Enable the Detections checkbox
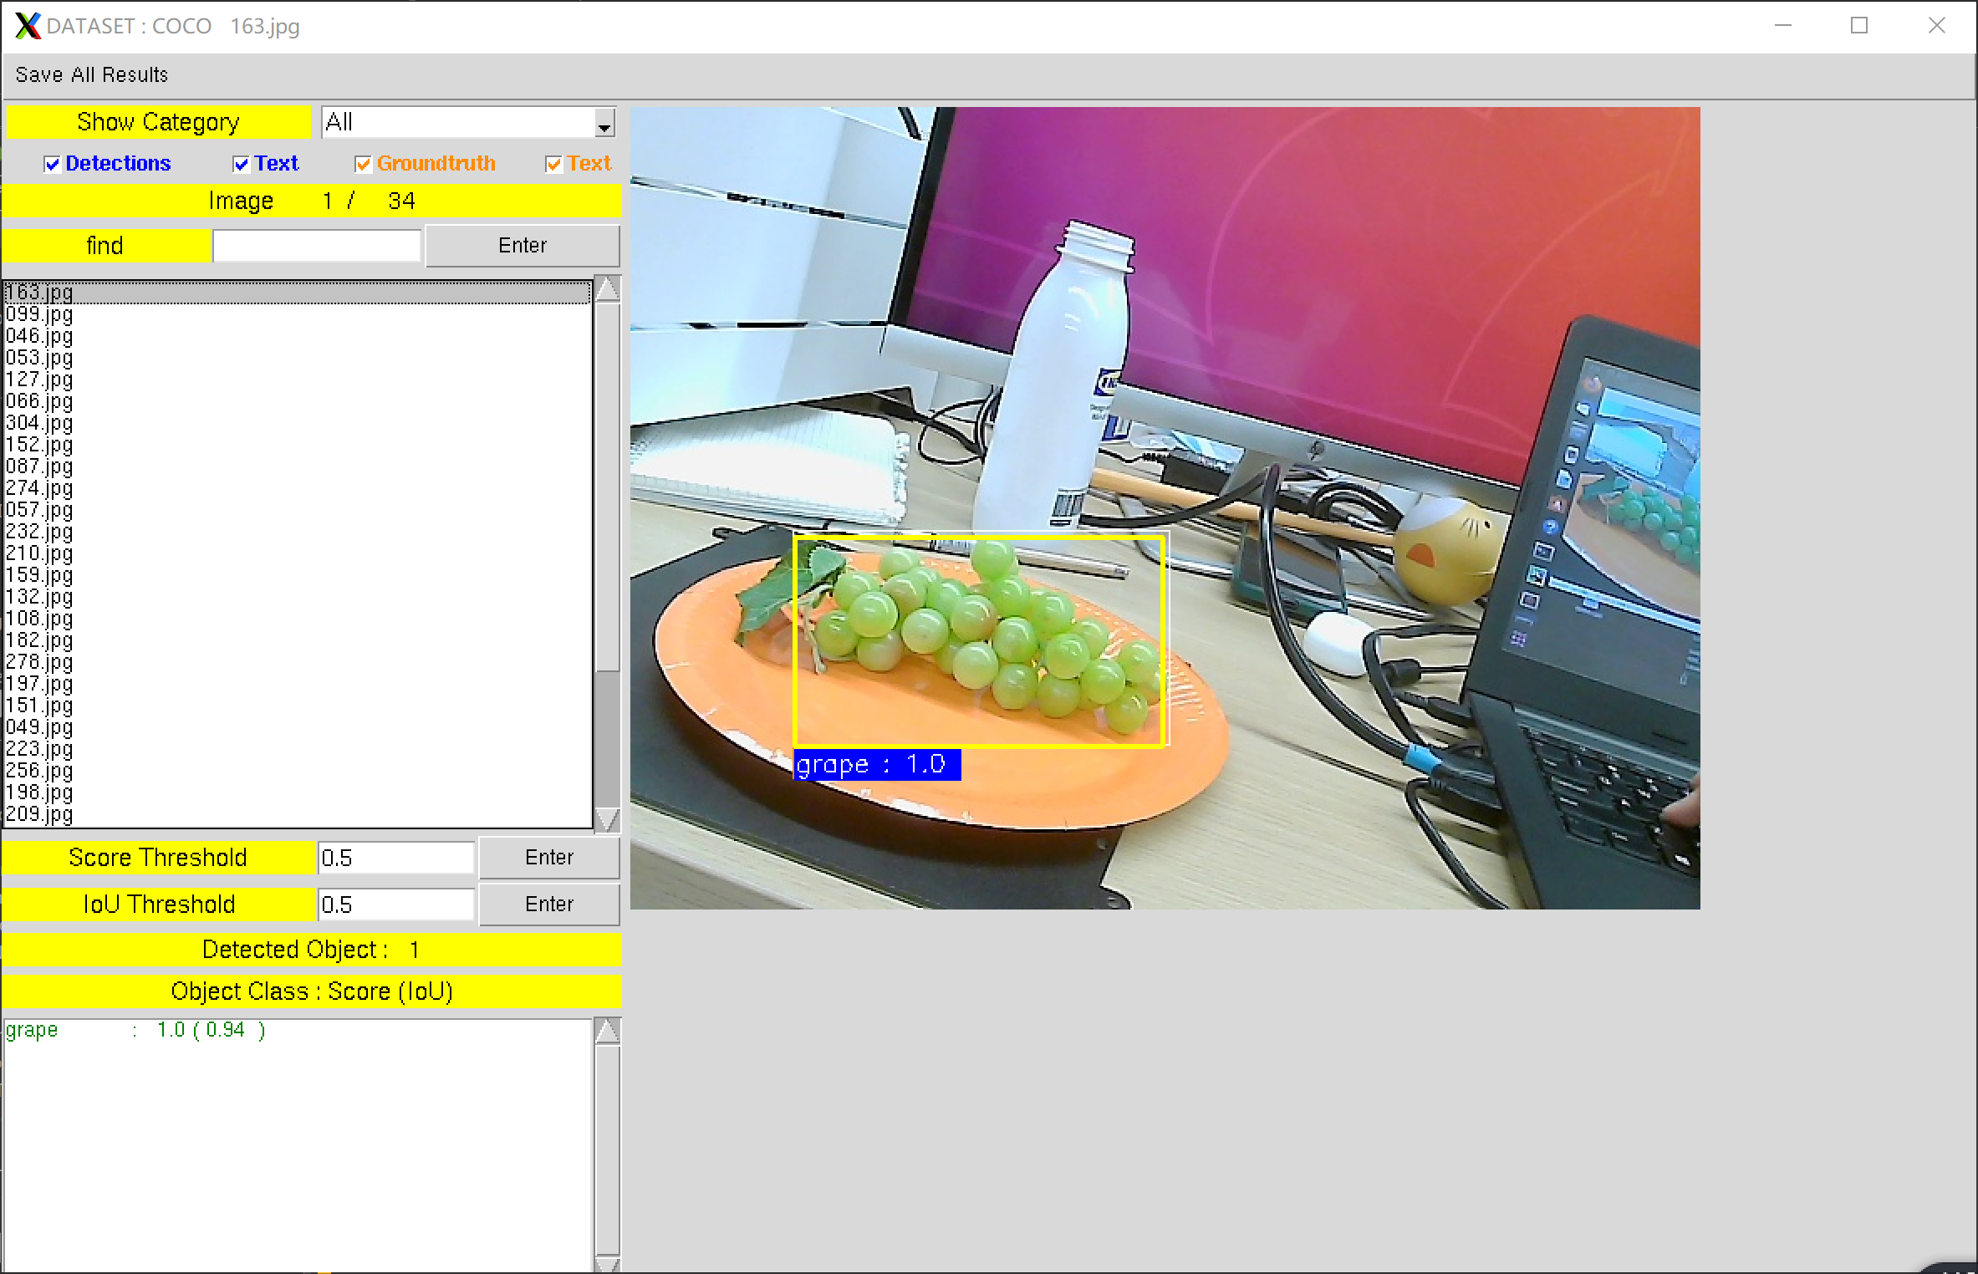Screen dimensions: 1978x1274 tap(53, 163)
